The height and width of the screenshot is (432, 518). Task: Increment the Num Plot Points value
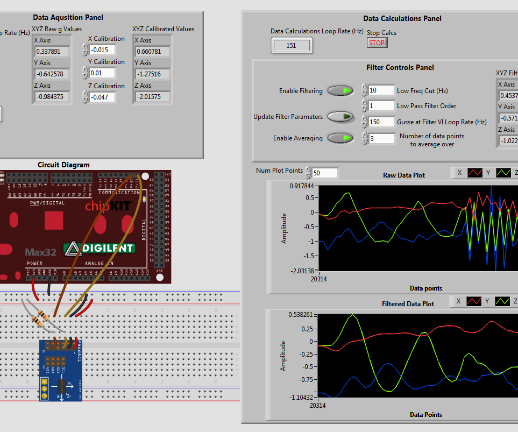click(307, 171)
